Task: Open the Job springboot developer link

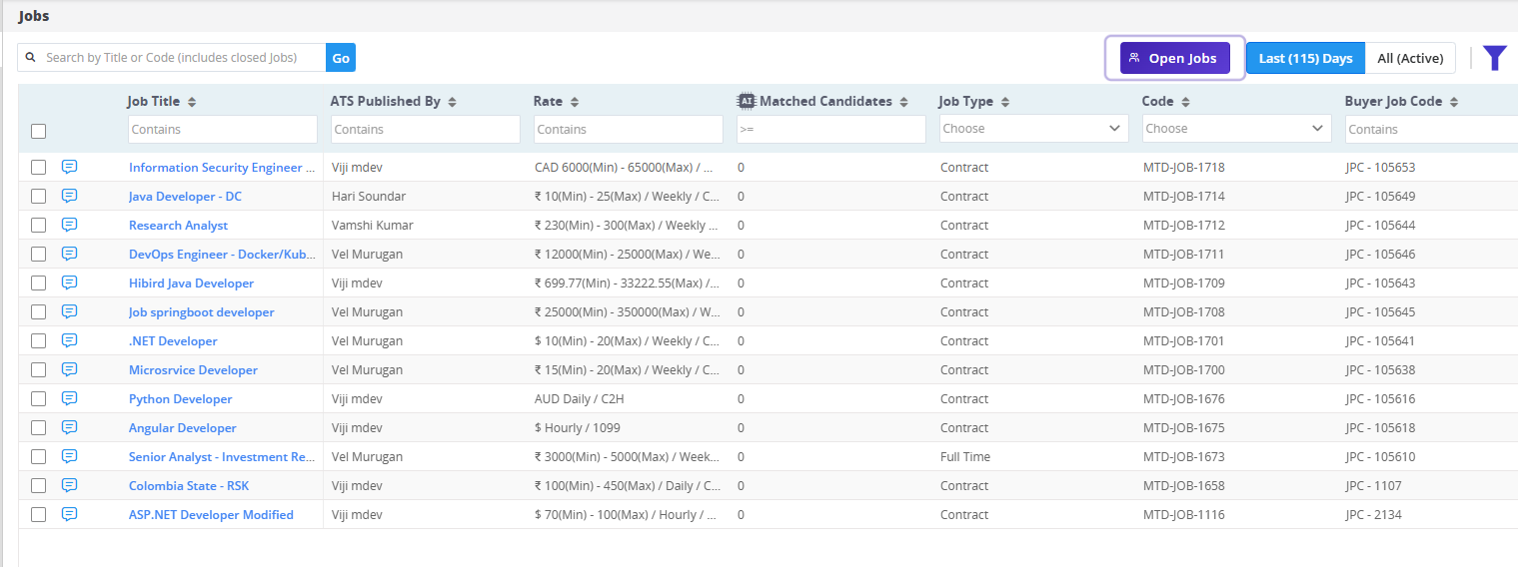Action: (x=201, y=312)
